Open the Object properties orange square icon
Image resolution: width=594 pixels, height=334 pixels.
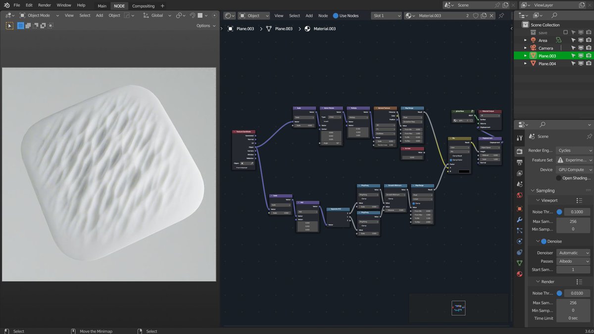[x=519, y=208]
